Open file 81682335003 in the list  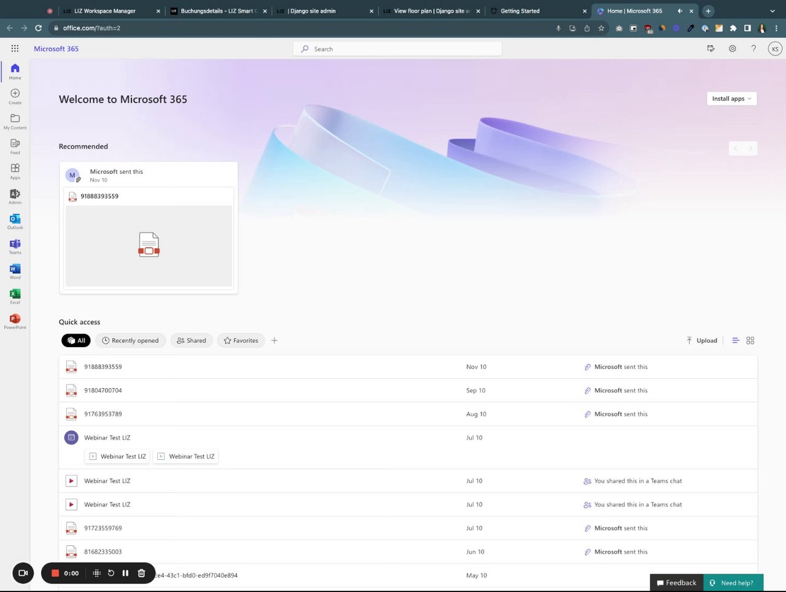(408, 551)
